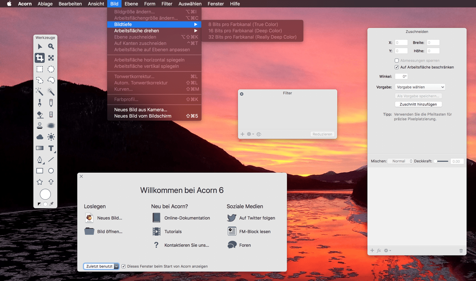Viewport: 476px width, 281px height.
Task: Select the clone stamp tool
Action: pyautogui.click(x=40, y=125)
